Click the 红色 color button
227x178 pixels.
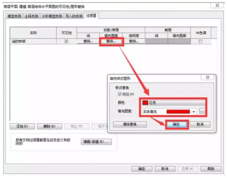174,103
